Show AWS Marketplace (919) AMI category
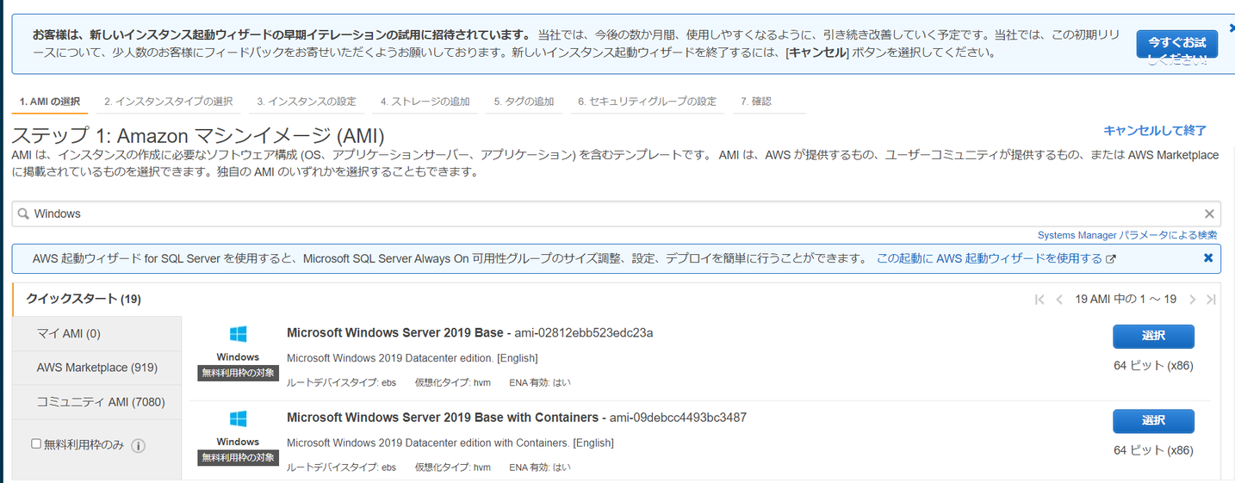Screen dimensions: 1235x483 click(96, 368)
